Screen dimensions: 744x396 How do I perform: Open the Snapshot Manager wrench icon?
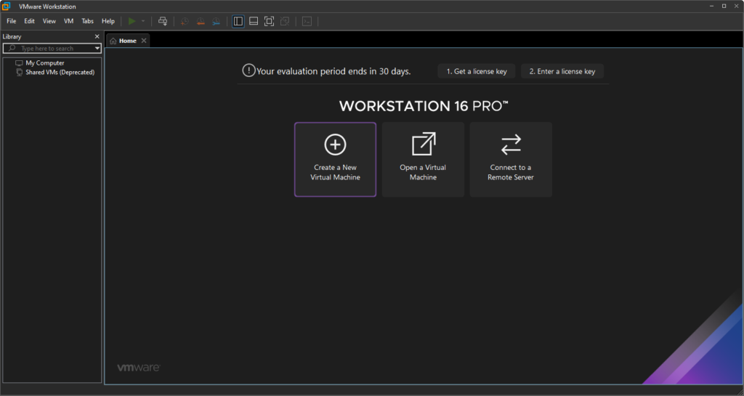(216, 21)
